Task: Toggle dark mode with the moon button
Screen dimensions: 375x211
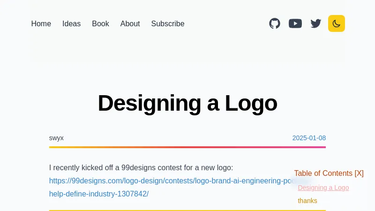Action: [337, 23]
